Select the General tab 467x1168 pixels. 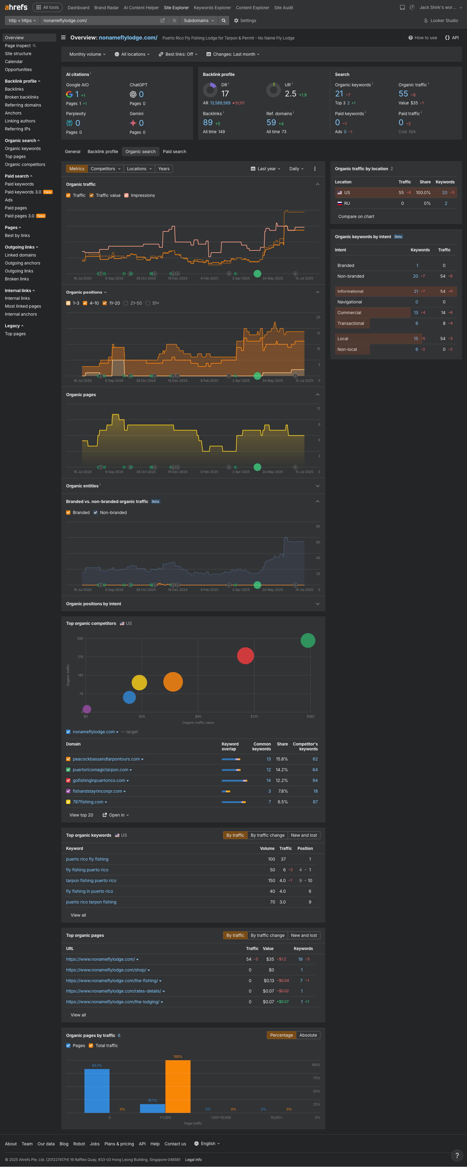(x=73, y=152)
